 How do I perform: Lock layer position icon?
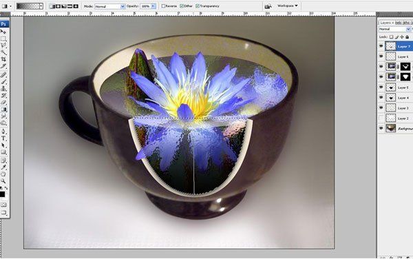402,37
